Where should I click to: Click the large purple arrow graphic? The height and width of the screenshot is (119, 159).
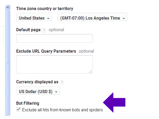[x=114, y=102]
